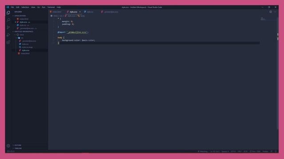Place cursor on the padding: 0 line
The image size is (284, 159).
68,24
